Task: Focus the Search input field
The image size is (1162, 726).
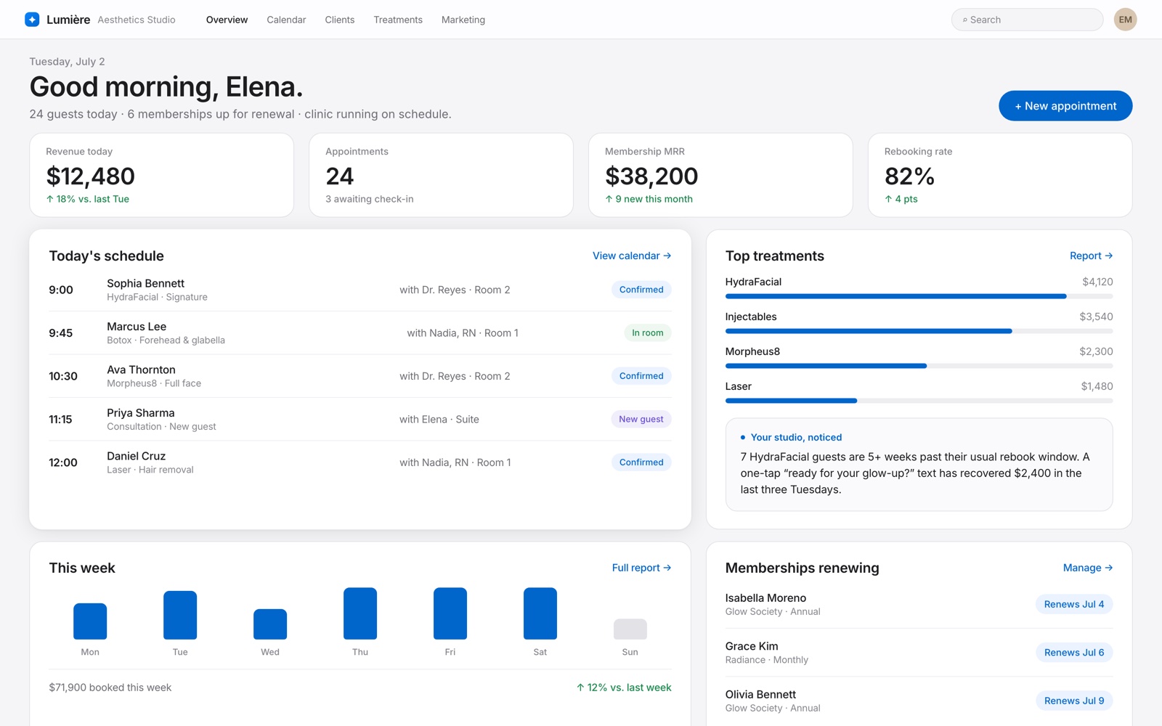Action: click(1027, 20)
